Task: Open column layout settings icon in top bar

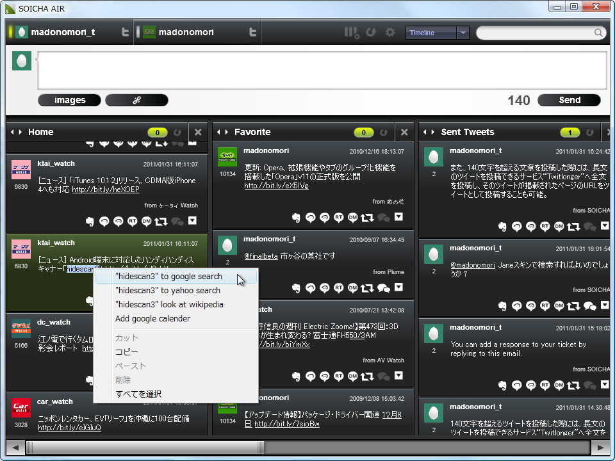Action: [x=352, y=33]
